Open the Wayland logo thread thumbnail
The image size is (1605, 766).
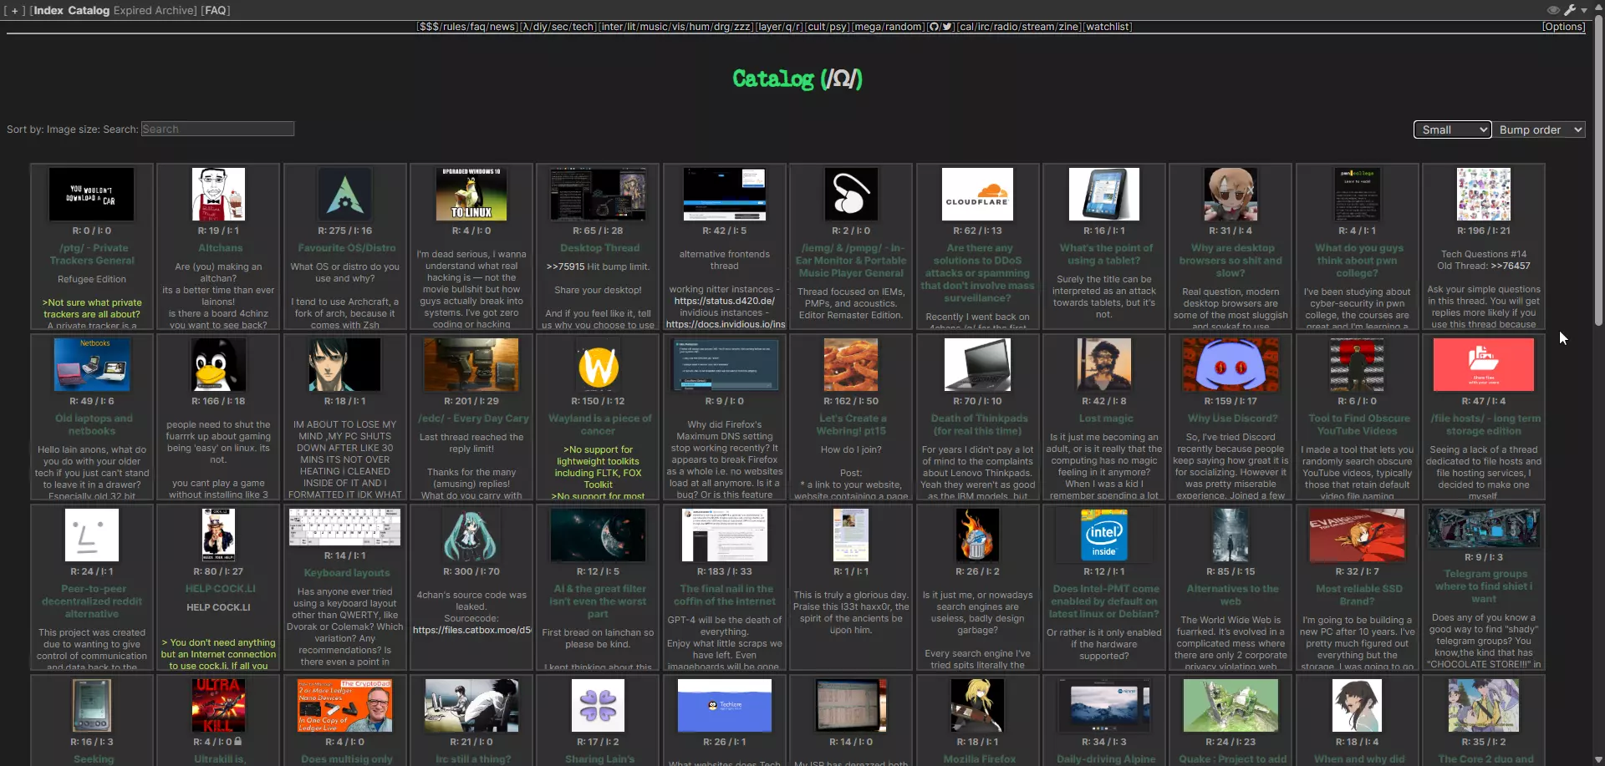599,364
